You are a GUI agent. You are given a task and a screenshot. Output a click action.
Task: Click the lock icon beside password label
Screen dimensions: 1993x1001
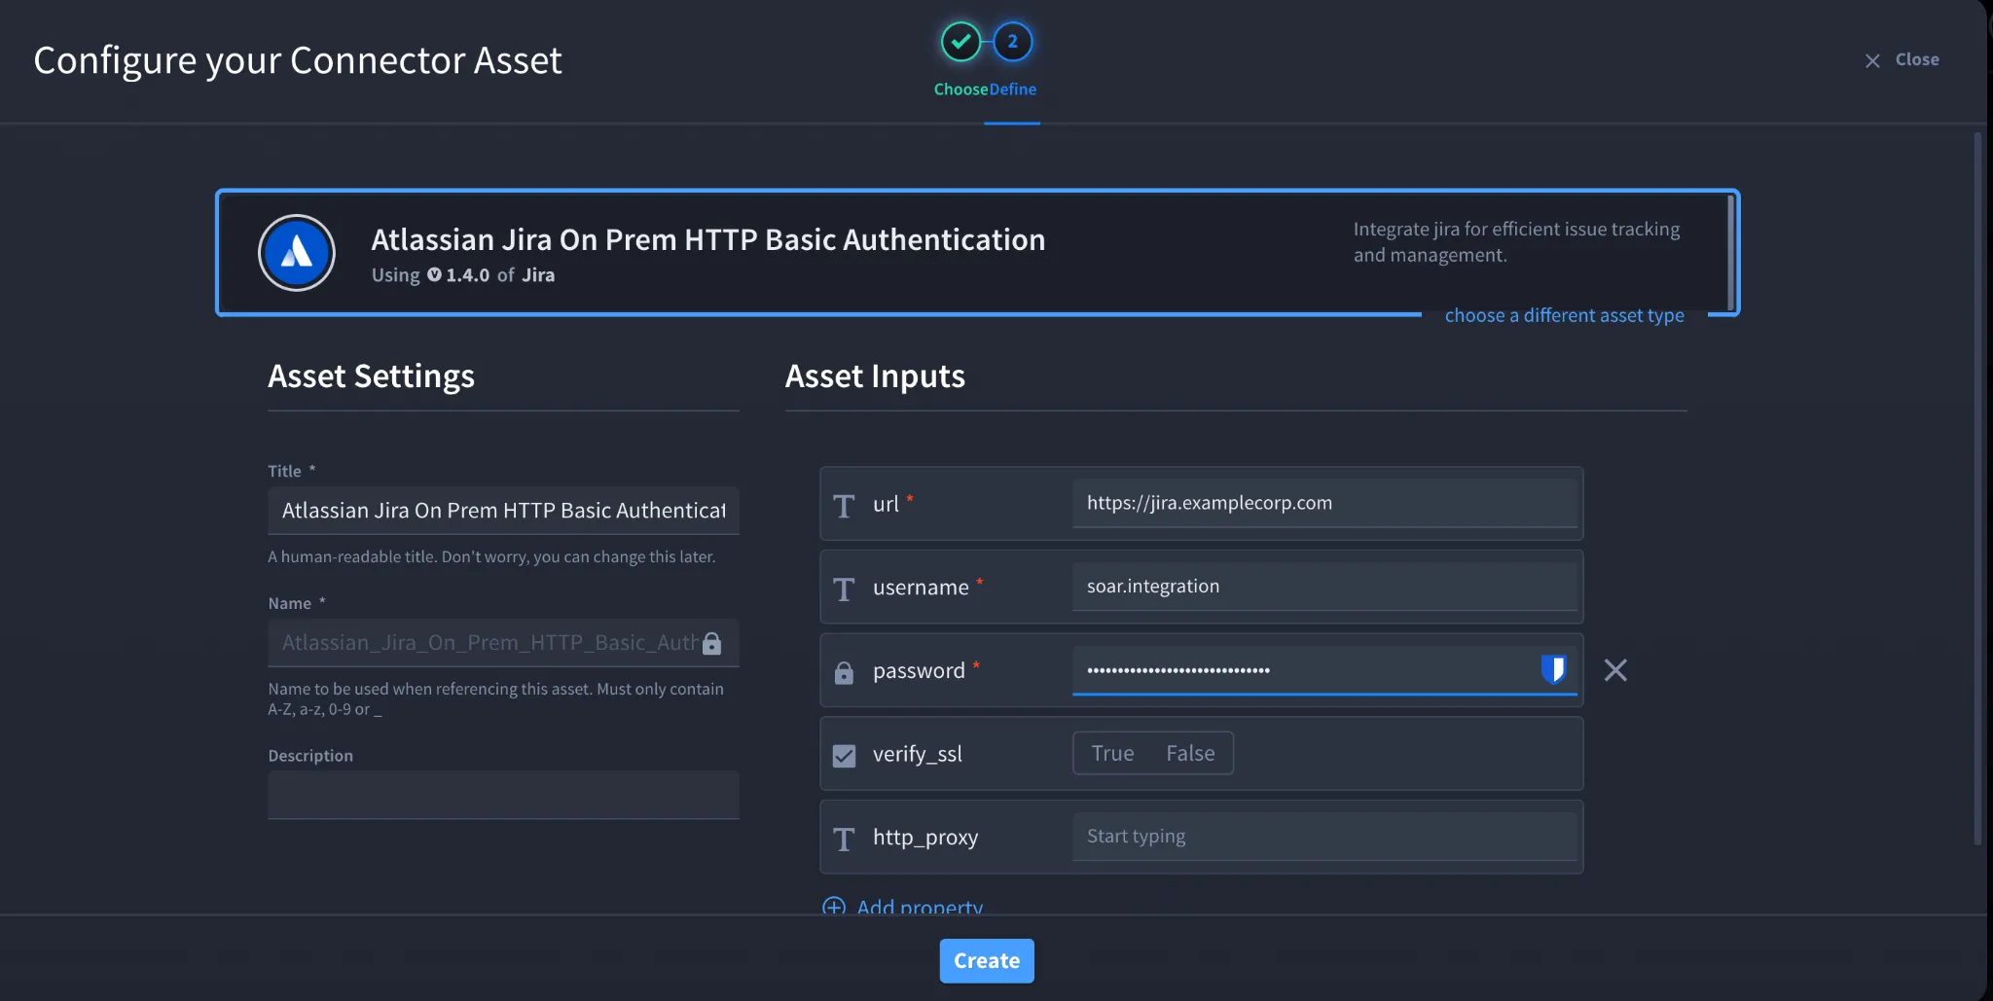pos(844,672)
